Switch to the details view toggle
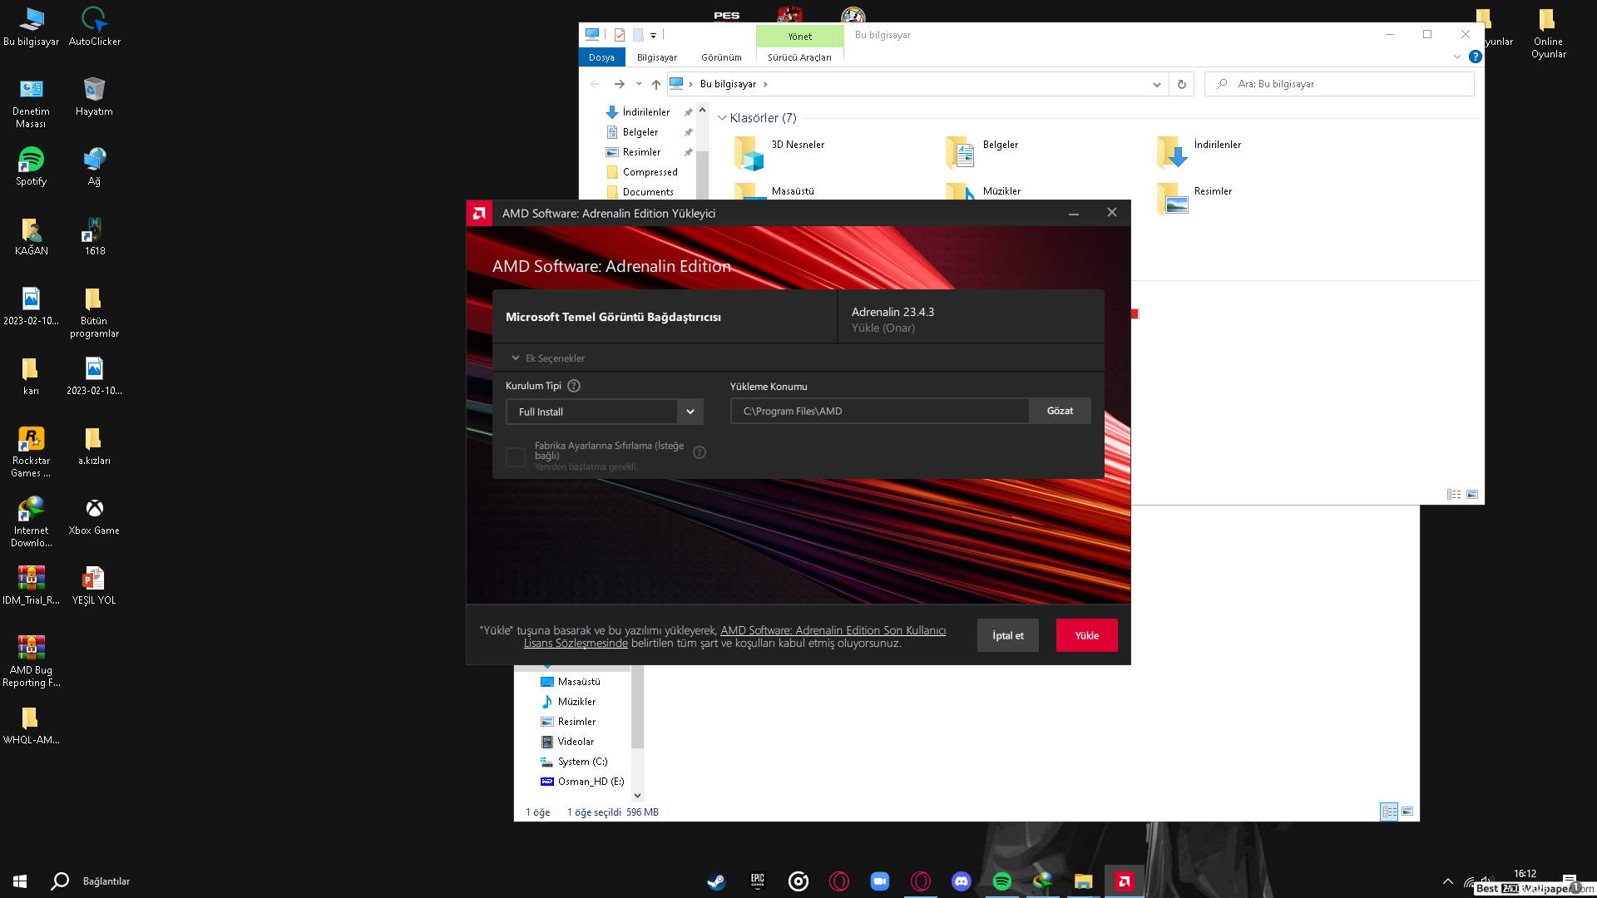1597x898 pixels. pos(1453,494)
